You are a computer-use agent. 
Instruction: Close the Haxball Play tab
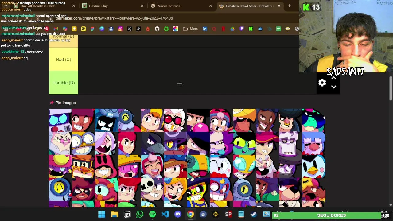[142, 6]
